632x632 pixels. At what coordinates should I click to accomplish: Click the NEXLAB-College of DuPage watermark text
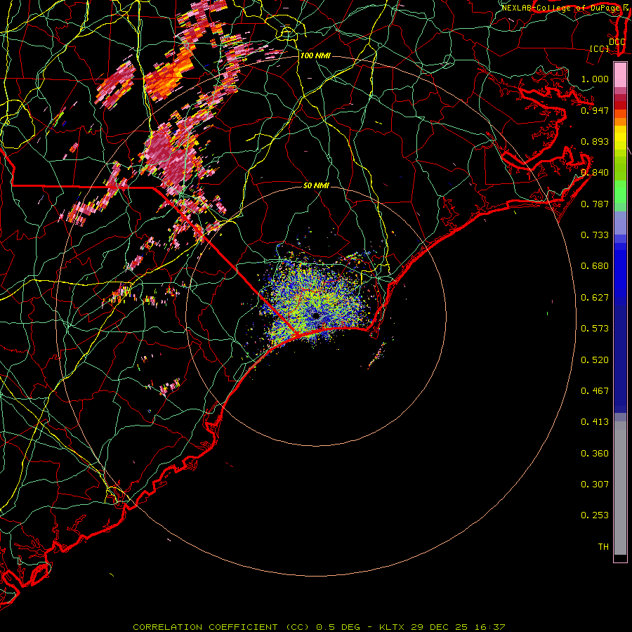[x=560, y=8]
